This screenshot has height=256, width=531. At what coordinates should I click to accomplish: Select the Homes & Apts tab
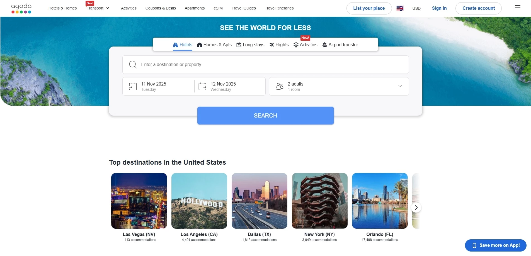[214, 45]
